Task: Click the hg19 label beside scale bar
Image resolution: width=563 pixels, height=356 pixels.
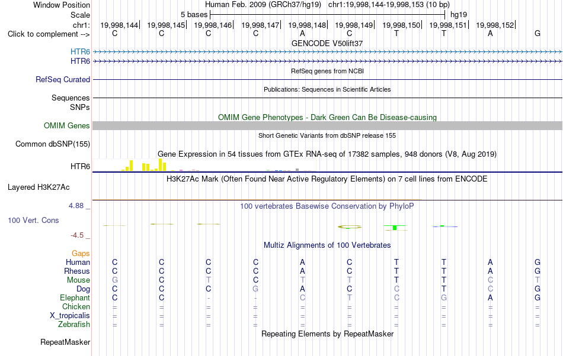Action: tap(459, 15)
